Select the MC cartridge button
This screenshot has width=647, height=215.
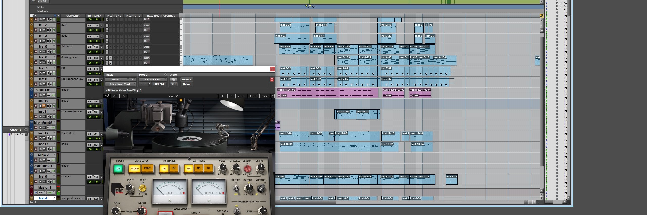click(x=199, y=168)
